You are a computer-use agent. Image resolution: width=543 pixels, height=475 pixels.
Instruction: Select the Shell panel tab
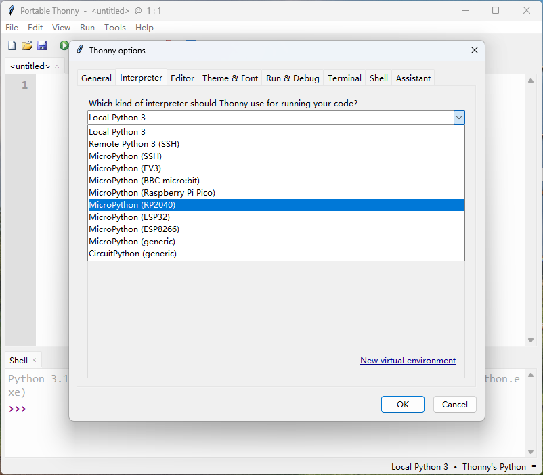point(18,361)
